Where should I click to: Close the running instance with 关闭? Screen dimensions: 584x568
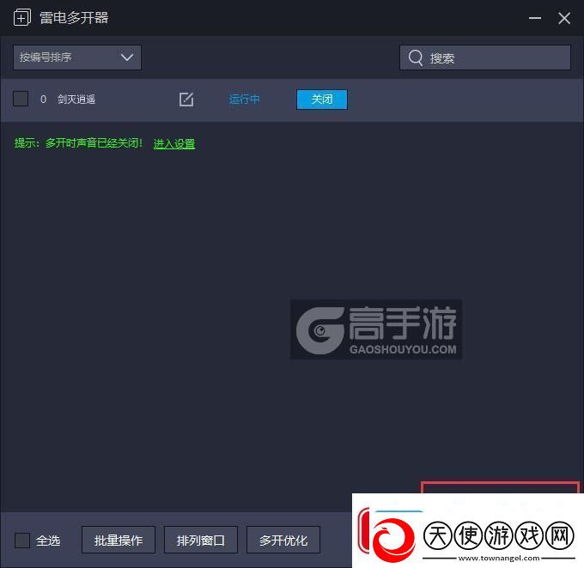pyautogui.click(x=322, y=100)
